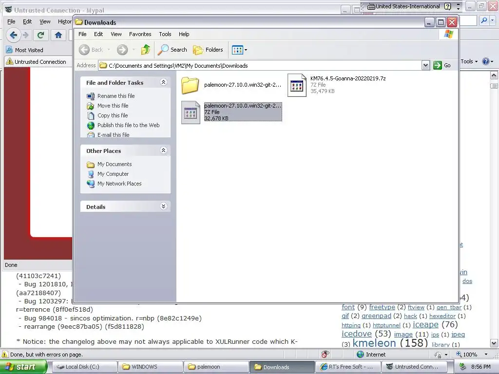Open My Network Places link

119,184
